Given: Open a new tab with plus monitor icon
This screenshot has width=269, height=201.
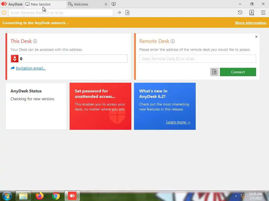Looking at the screenshot, I should [x=113, y=4].
